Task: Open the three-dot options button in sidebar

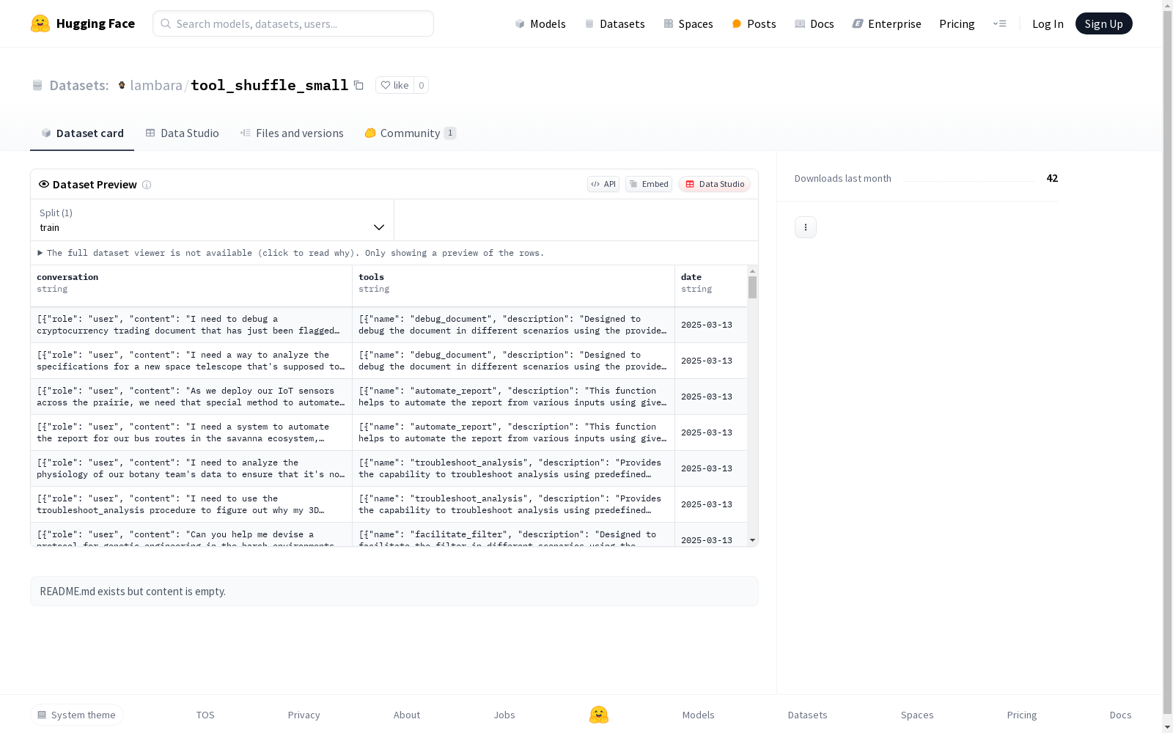Action: point(806,227)
